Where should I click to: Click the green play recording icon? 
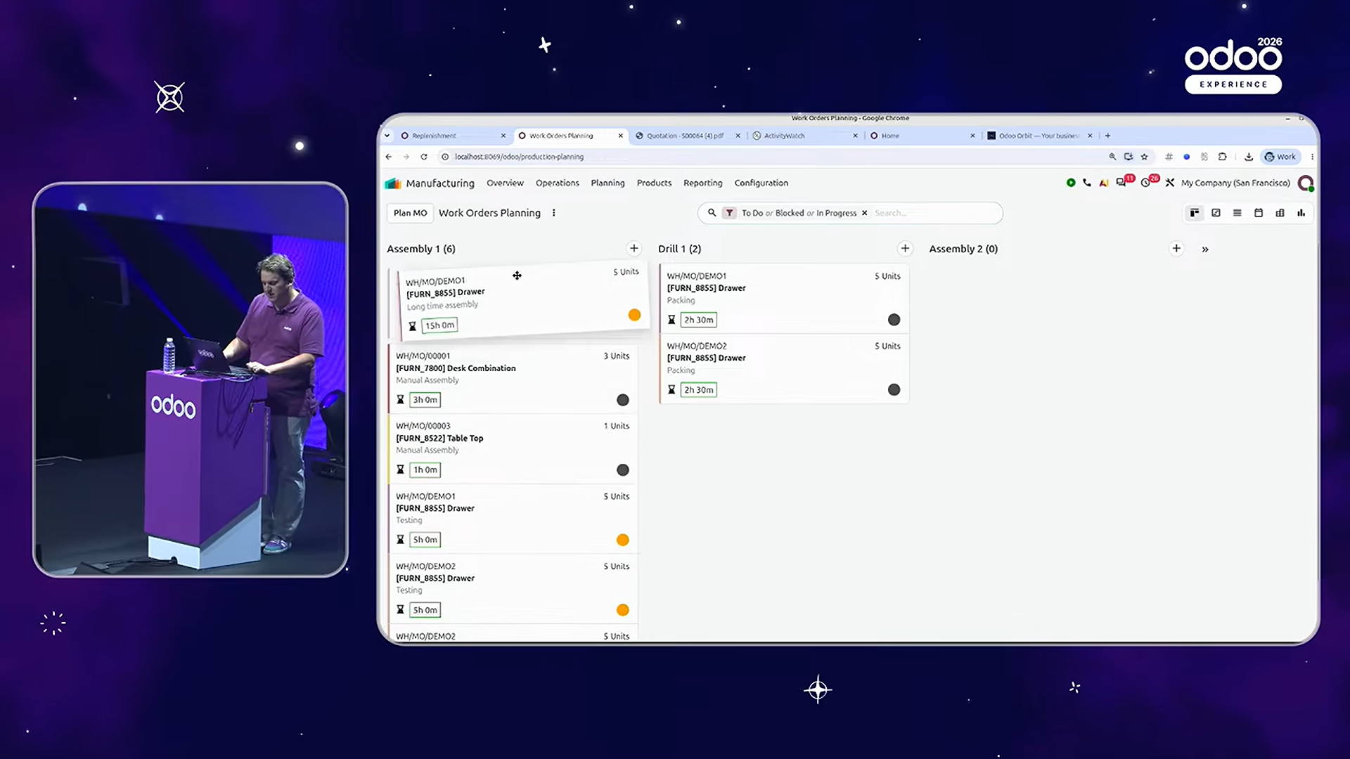pyautogui.click(x=1071, y=183)
